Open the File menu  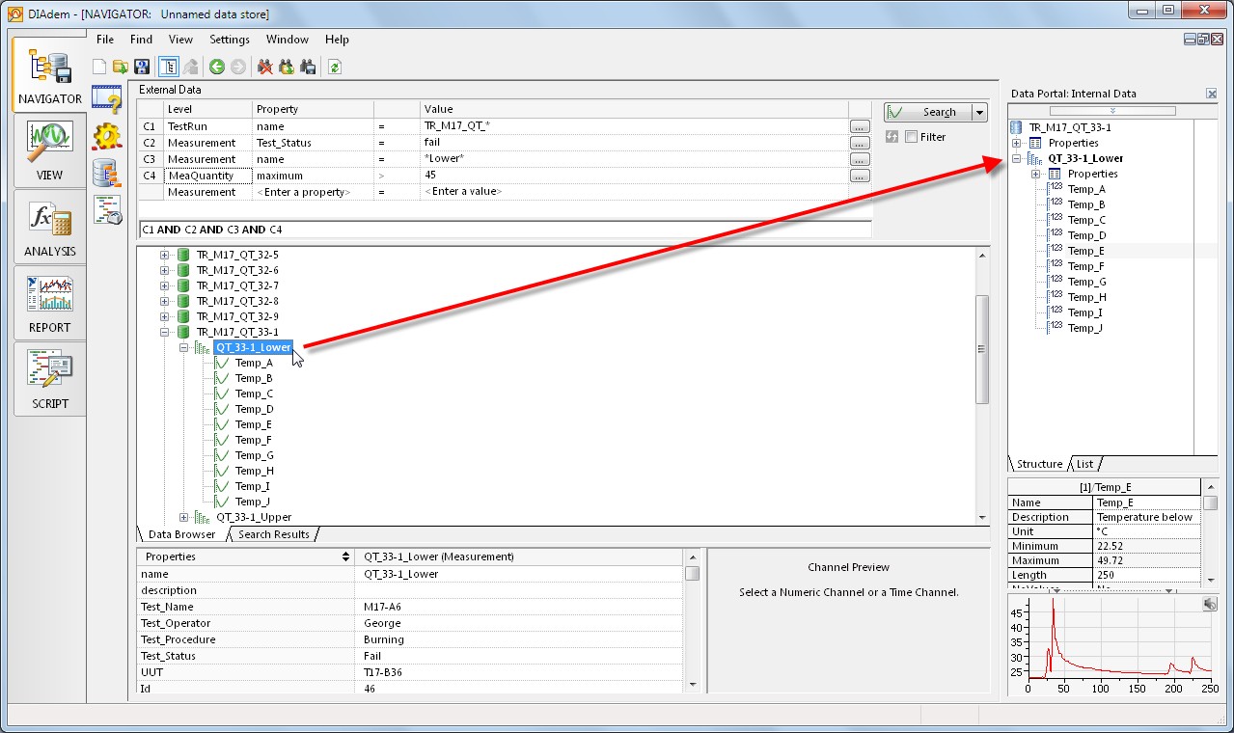coord(105,40)
